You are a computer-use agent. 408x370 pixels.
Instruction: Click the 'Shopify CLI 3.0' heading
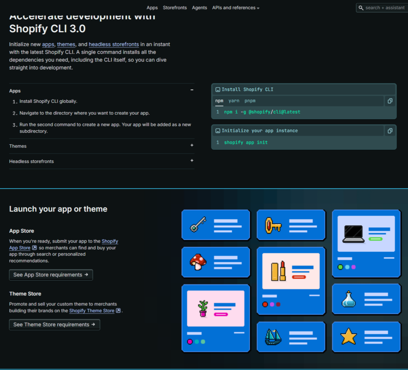tap(47, 29)
